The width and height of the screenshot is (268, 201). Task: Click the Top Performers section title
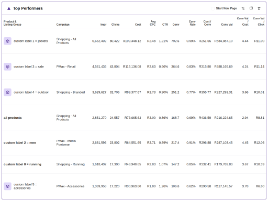(28, 8)
